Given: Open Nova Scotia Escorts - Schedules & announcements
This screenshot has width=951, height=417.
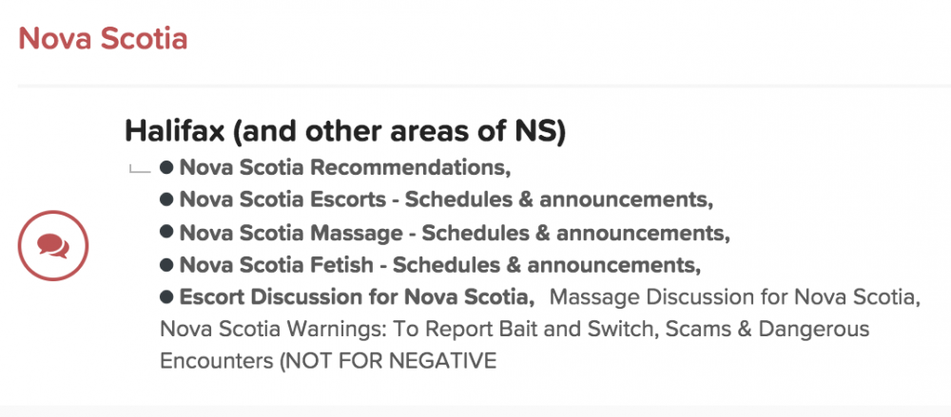Looking at the screenshot, I should [443, 199].
